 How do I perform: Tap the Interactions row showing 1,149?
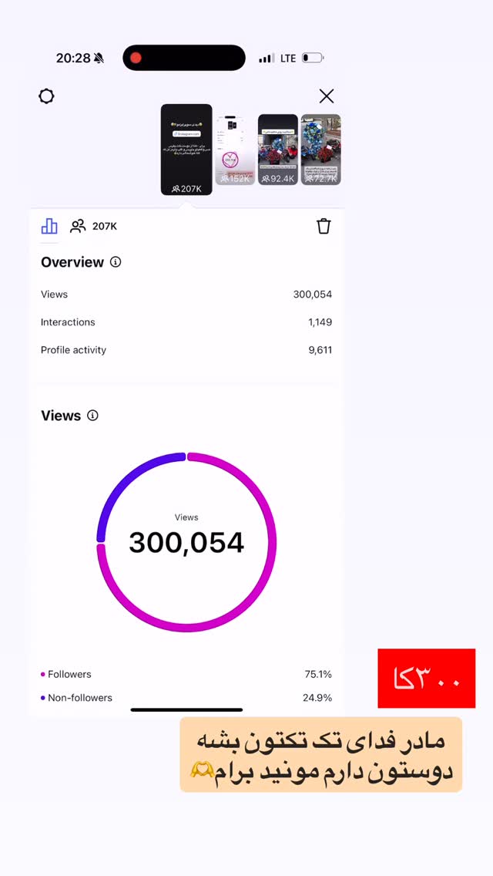click(x=186, y=322)
